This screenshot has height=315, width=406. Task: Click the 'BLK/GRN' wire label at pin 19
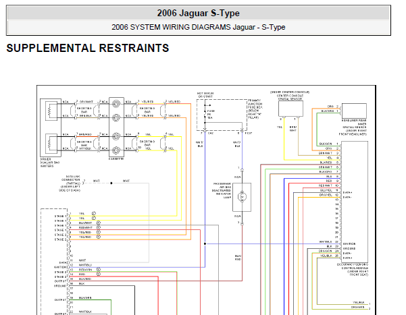pyautogui.click(x=85, y=297)
